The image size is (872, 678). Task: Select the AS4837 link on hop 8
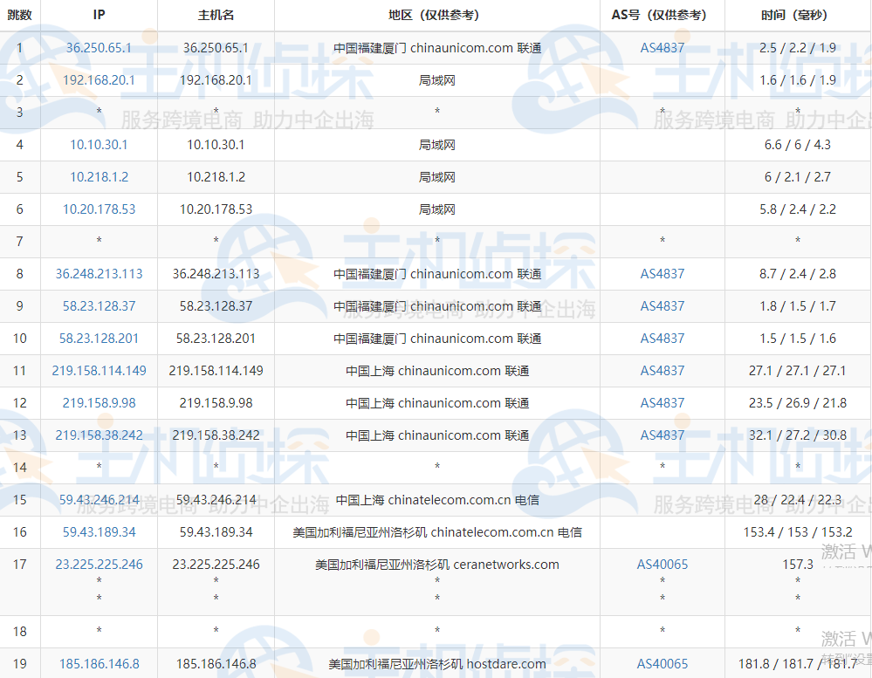coord(663,273)
